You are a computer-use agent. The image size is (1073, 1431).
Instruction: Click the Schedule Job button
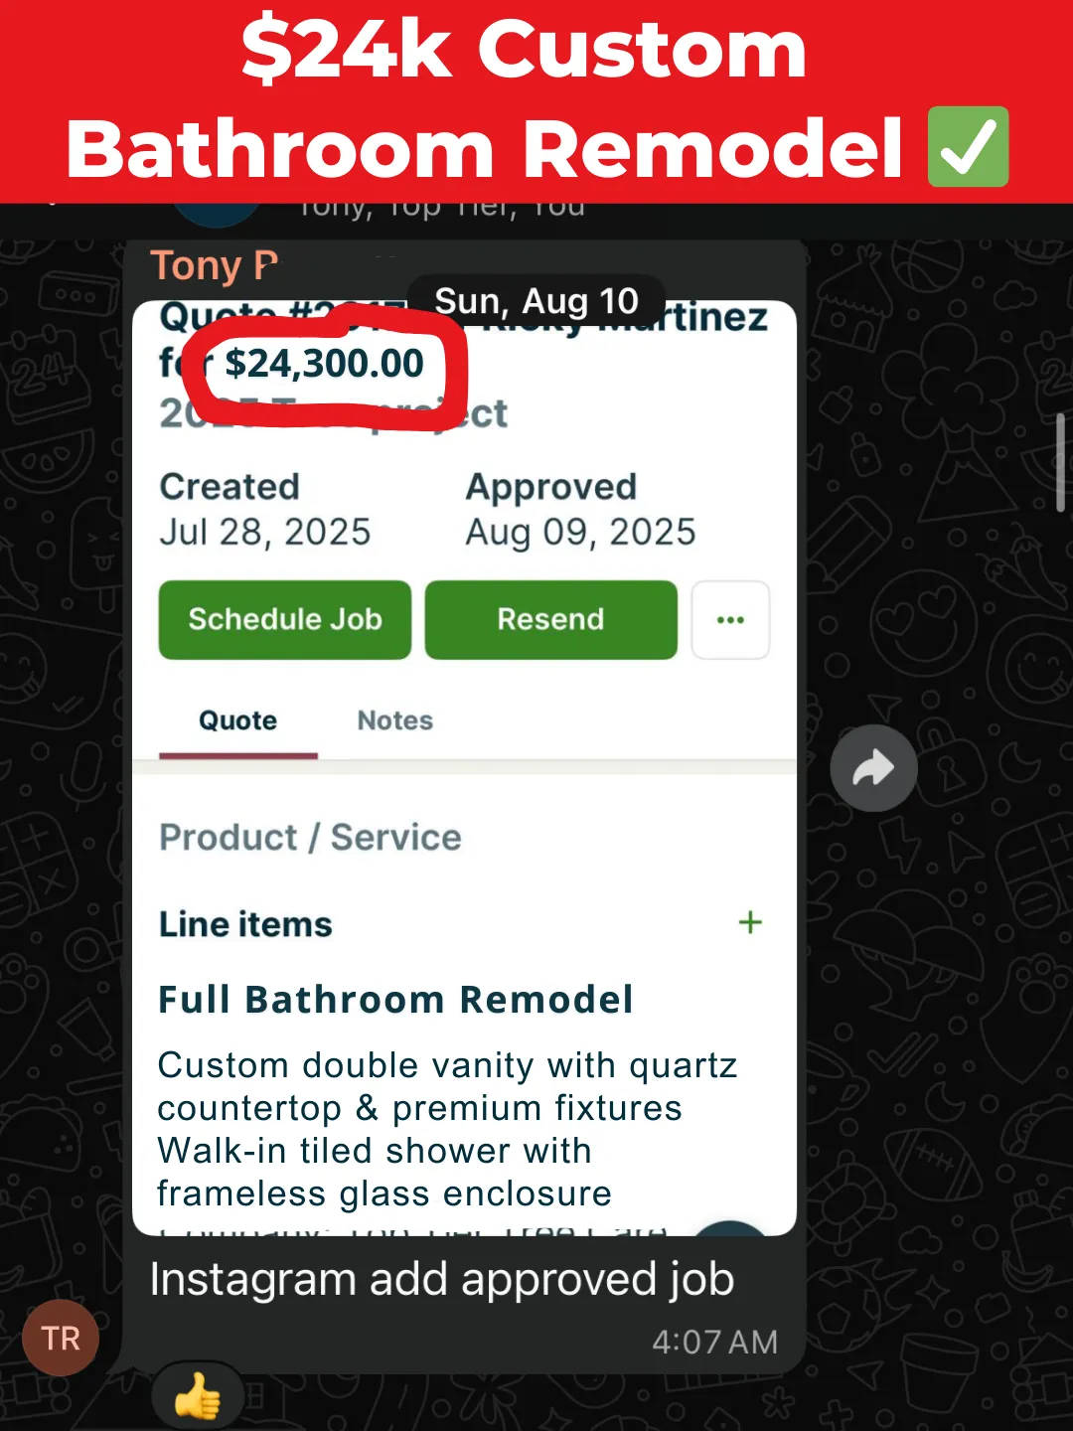click(285, 619)
